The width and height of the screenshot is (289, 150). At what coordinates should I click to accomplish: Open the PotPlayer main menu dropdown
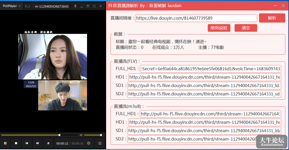[12, 6]
